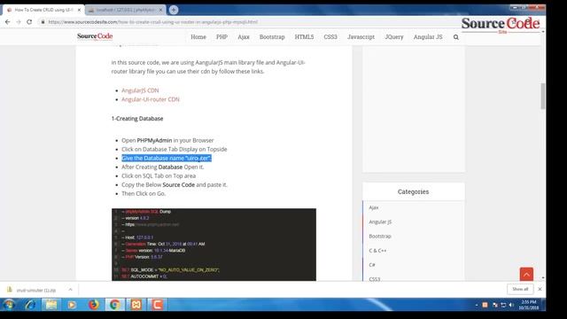
Task: Open the Bootstrap navigation item
Action: 272,37
